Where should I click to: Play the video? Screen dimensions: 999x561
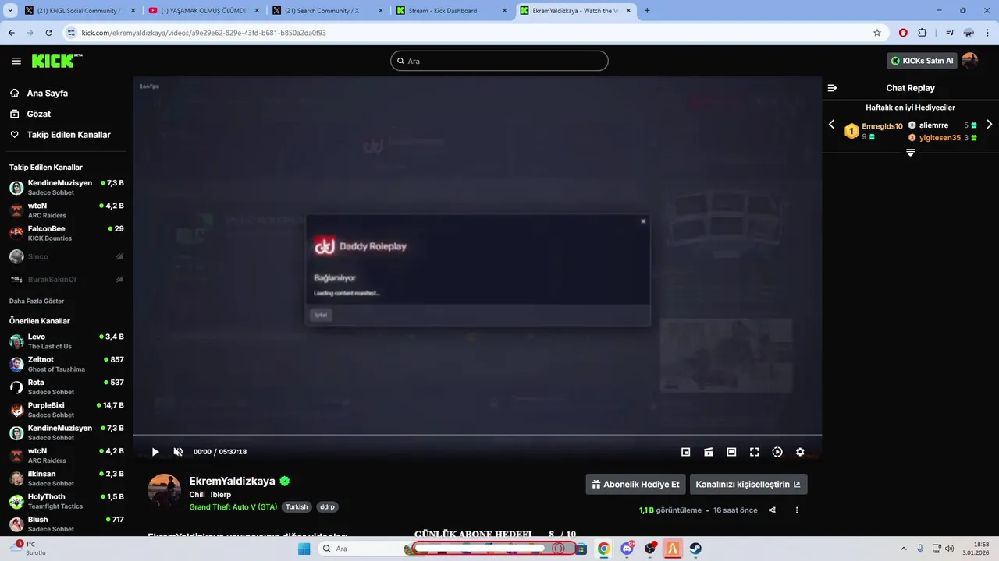155,452
